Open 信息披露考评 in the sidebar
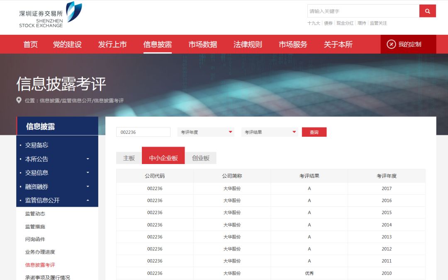Viewport: 448px width, 280px height. 40,265
